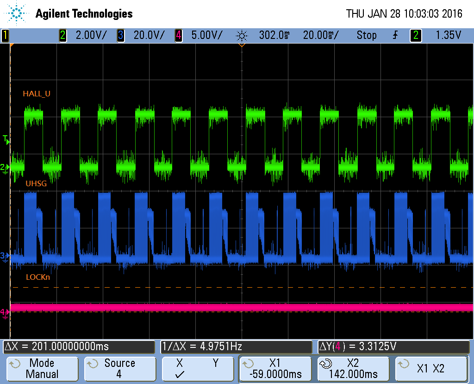Screen dimensions: 474x384
Task: Click channel 3 ground reference marker
Action: tap(5, 257)
